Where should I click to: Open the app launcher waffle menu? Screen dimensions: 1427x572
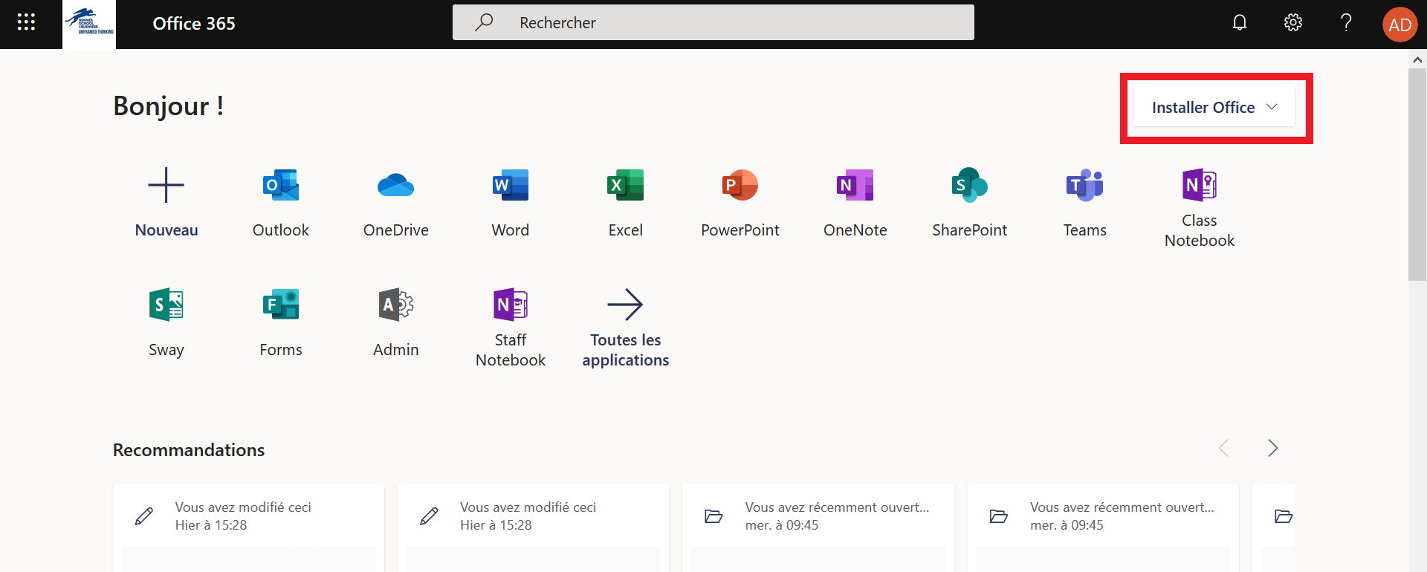(26, 22)
